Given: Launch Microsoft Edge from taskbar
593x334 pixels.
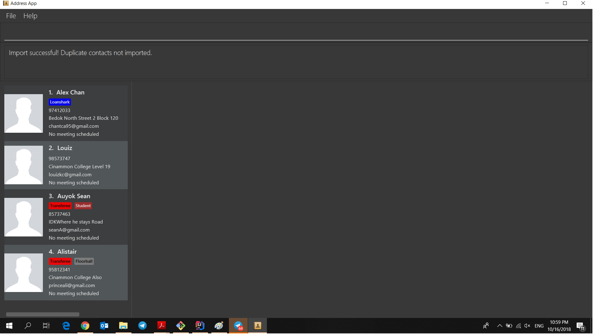Looking at the screenshot, I should click(x=66, y=326).
